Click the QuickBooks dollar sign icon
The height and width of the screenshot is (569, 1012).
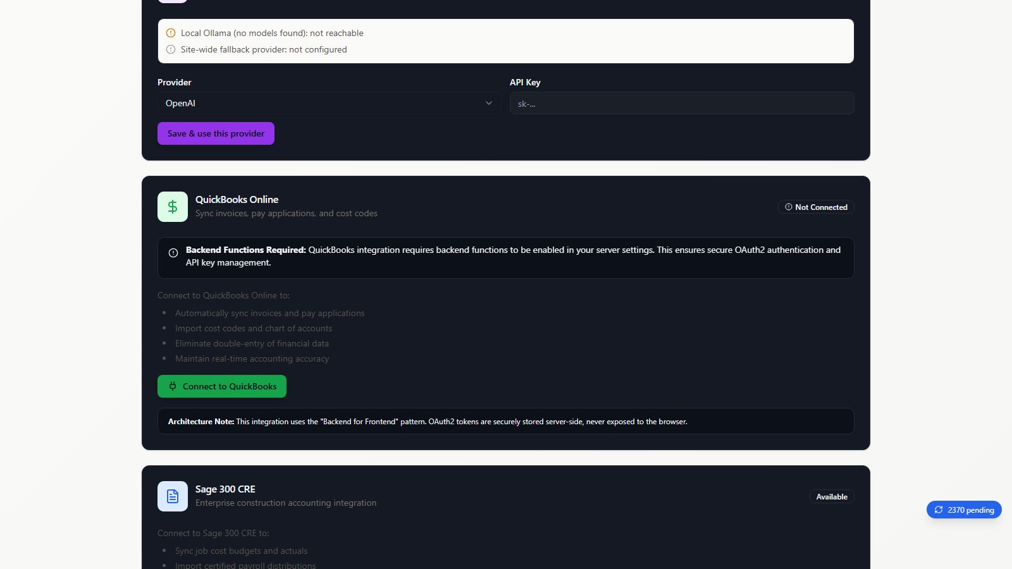(173, 207)
